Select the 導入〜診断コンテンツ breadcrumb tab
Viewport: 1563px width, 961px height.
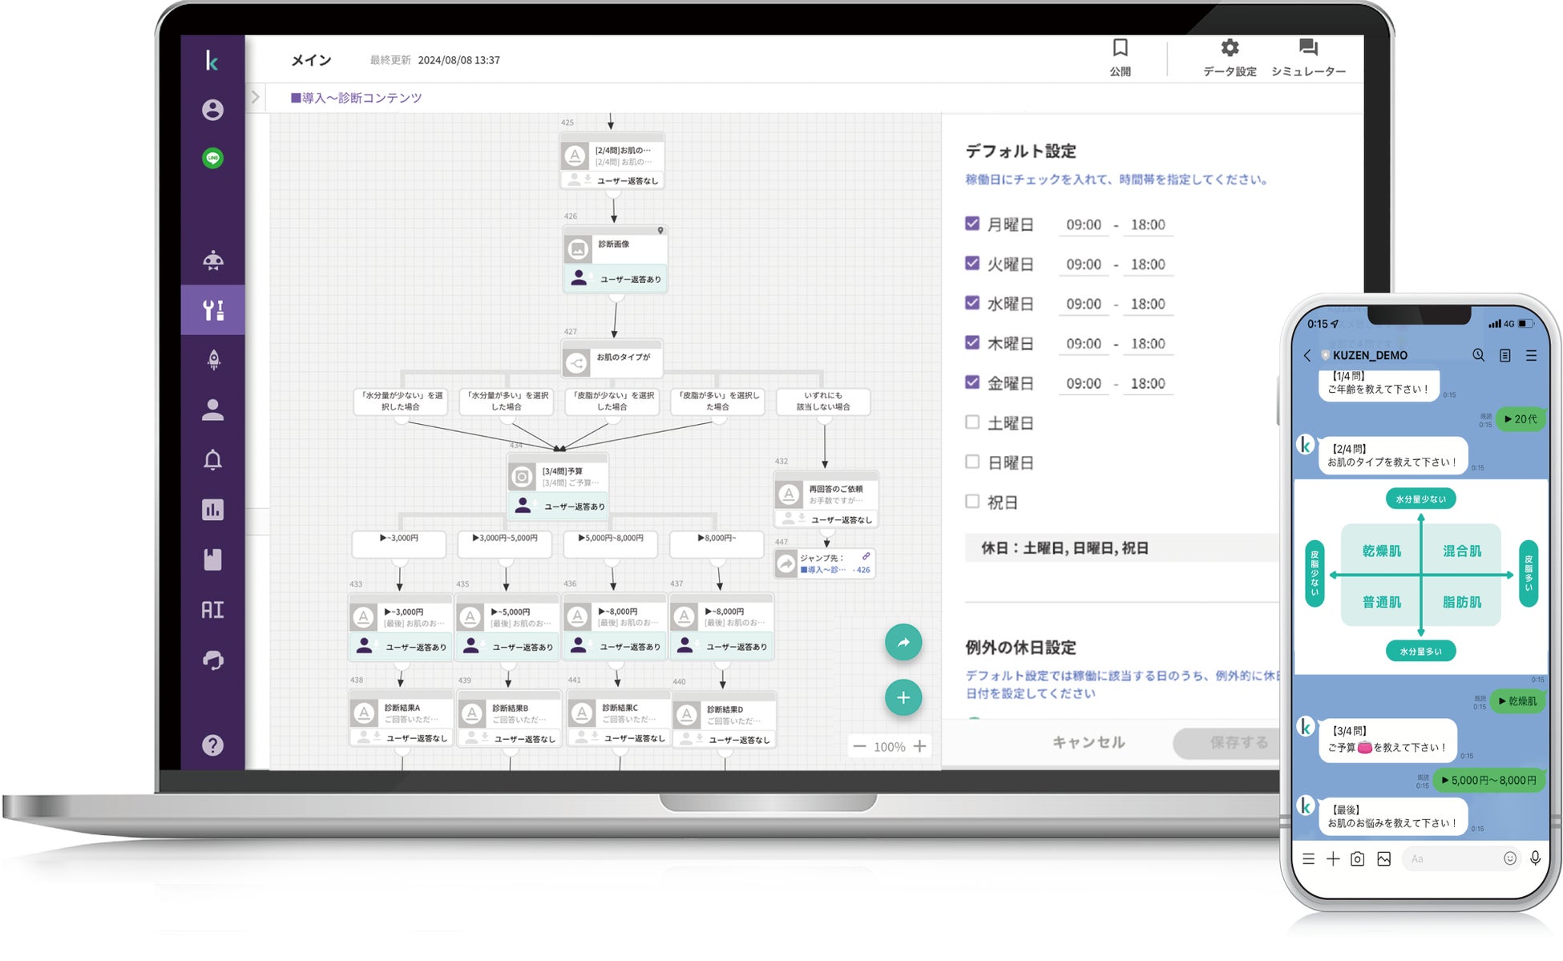pyautogui.click(x=356, y=98)
